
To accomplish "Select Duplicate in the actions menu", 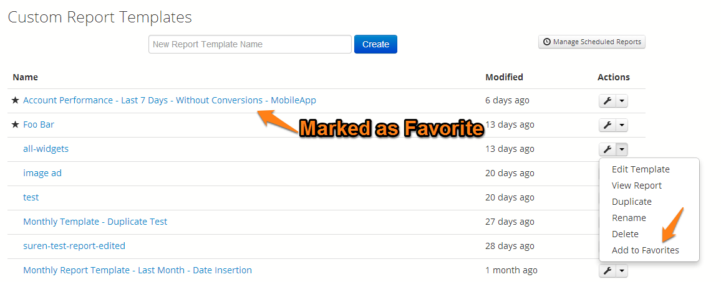I will click(631, 202).
